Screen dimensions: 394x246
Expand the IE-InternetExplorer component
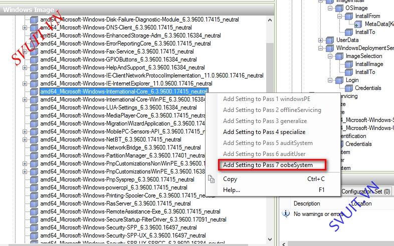[25, 84]
